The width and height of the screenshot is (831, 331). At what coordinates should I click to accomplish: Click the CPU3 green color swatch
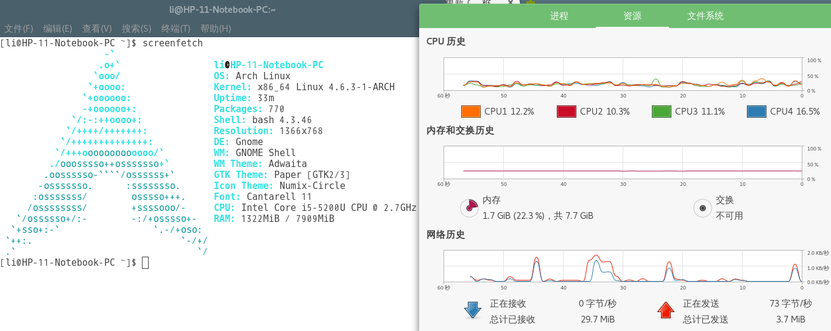pyautogui.click(x=662, y=112)
